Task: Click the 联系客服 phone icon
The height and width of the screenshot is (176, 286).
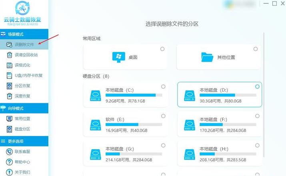Action: tap(9, 152)
